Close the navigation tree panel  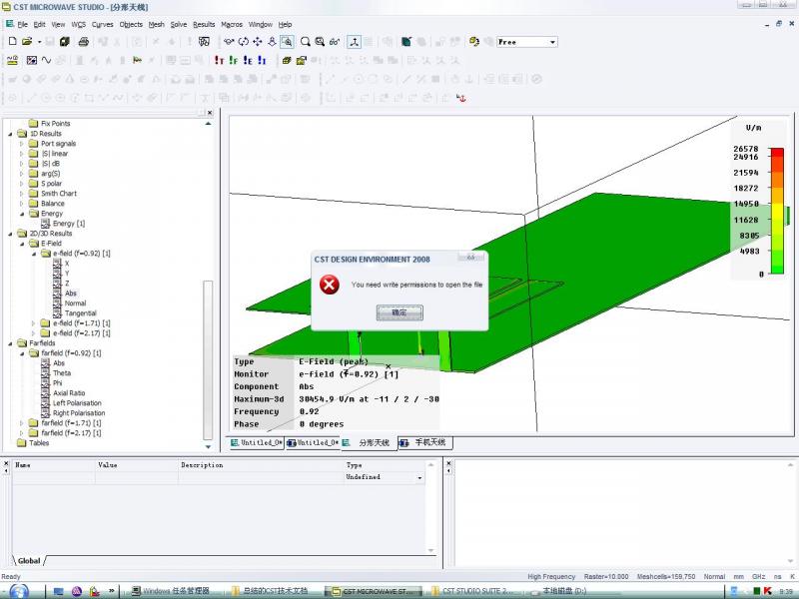pos(210,113)
